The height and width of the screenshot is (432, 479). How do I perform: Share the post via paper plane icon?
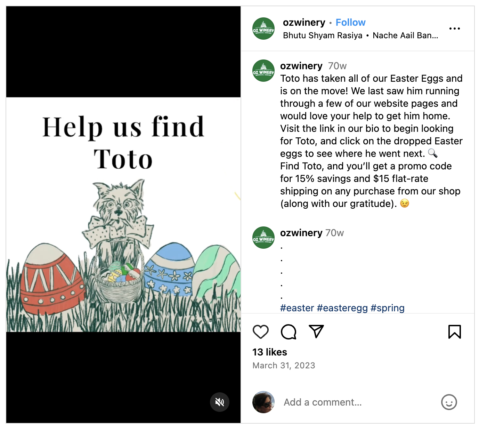[316, 331]
